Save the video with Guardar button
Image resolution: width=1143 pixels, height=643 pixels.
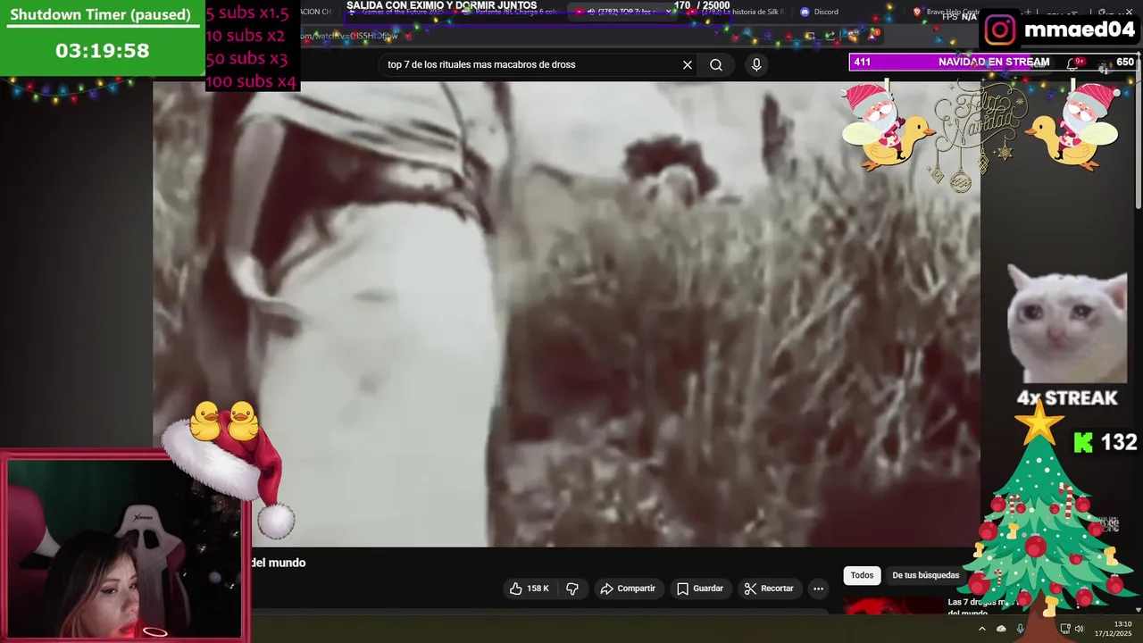click(x=700, y=589)
